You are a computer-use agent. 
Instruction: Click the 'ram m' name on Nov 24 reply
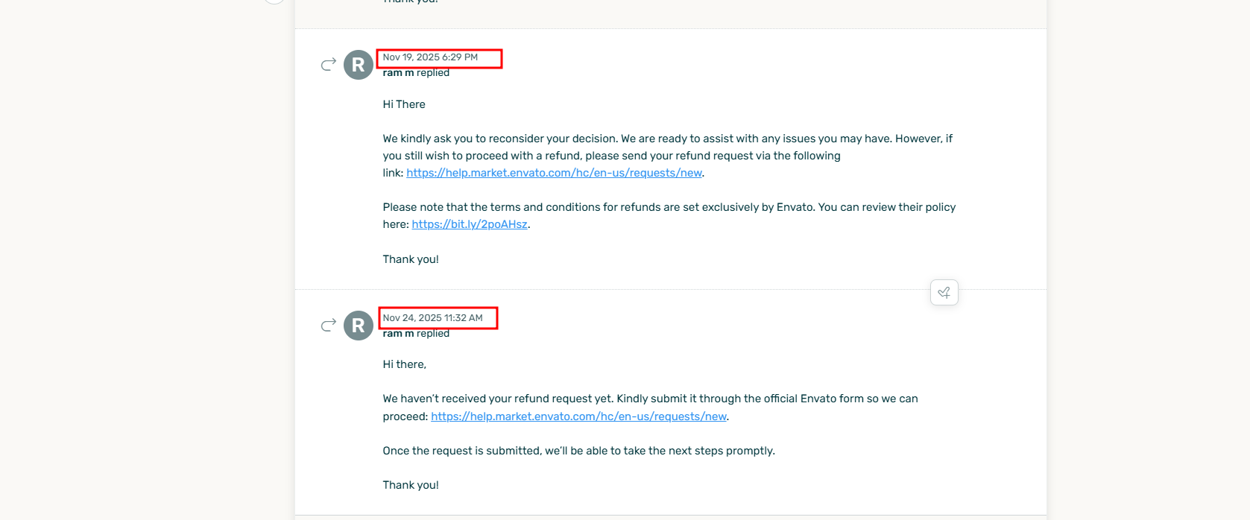(398, 334)
